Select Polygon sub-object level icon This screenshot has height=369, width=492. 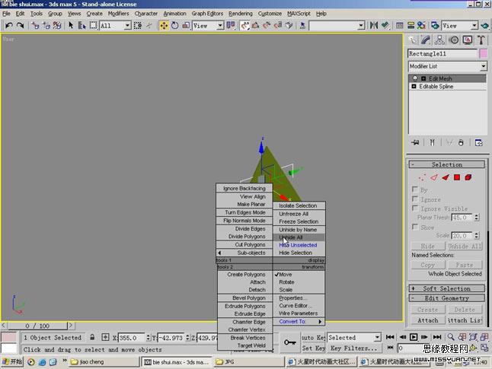457,177
